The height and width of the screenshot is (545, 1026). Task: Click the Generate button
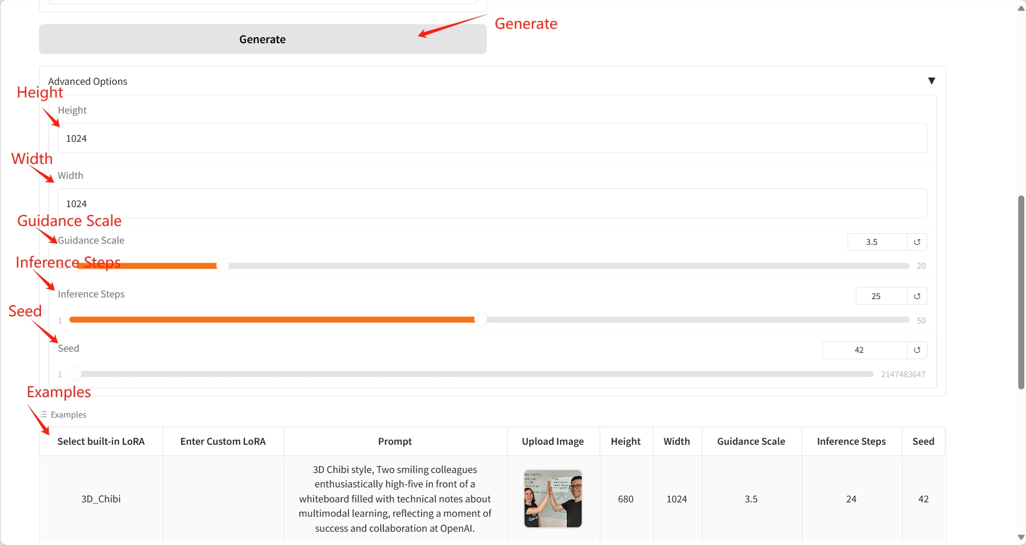[x=262, y=39]
